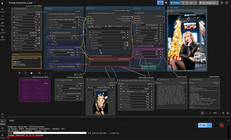Toggle keep_model_loaded switch

tap(127, 45)
